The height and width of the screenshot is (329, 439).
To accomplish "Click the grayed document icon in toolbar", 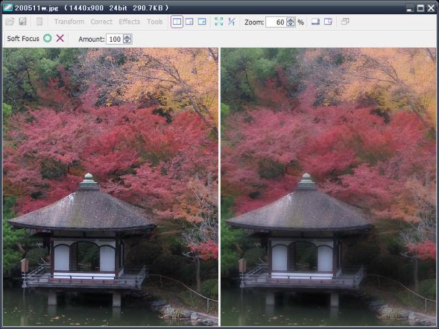I will 39,22.
